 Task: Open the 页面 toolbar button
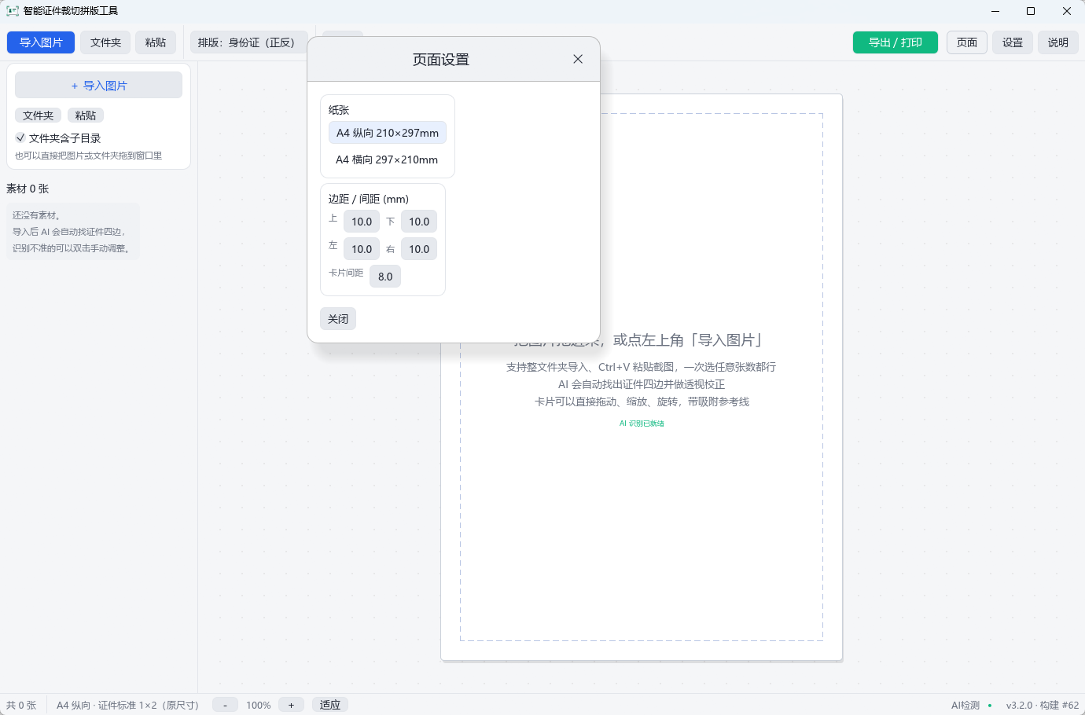967,42
